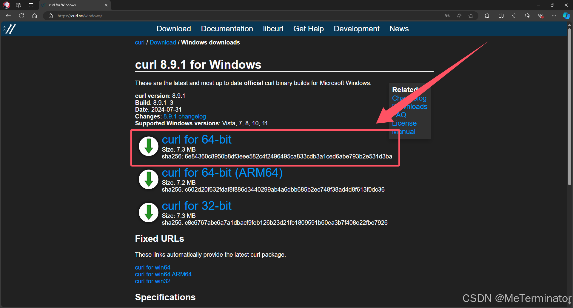This screenshot has height=308, width=573.
Task: Click the Date: 2024-07-31 text
Action: (x=158, y=110)
